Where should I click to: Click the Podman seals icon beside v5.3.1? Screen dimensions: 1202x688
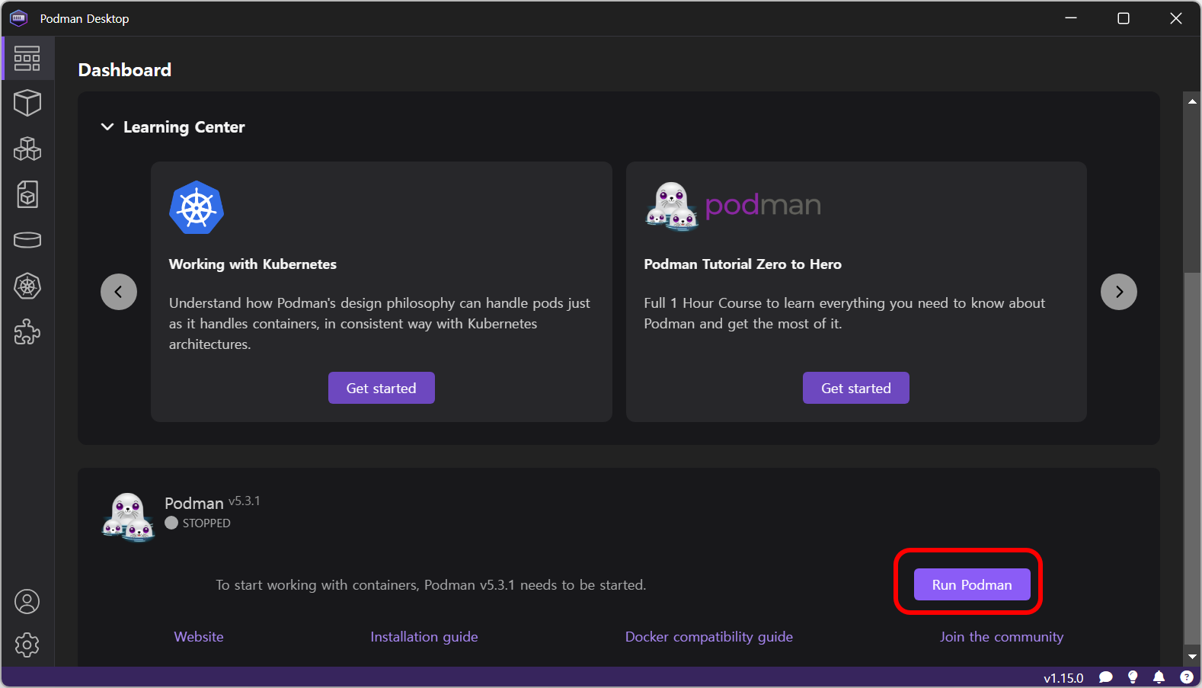[128, 517]
